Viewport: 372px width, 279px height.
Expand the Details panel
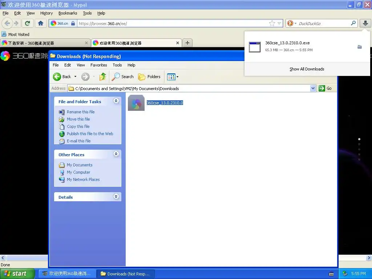pos(116,197)
